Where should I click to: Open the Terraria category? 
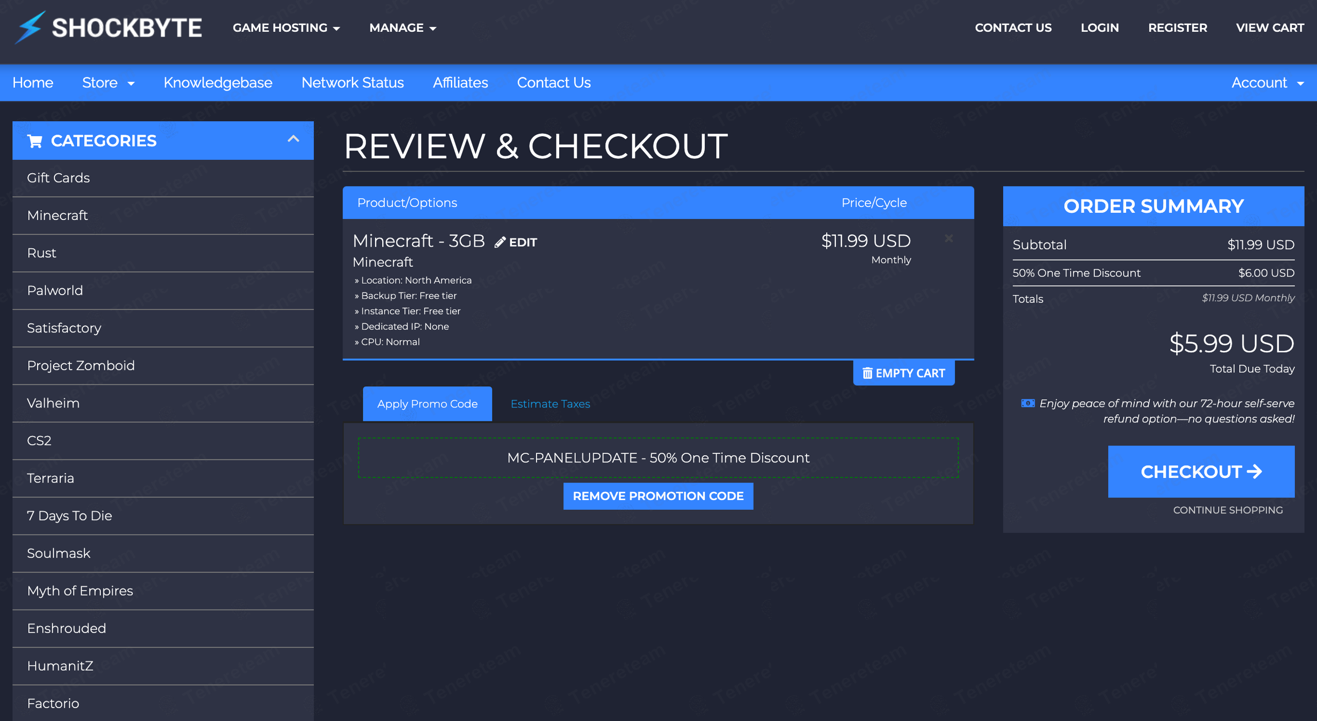(163, 478)
